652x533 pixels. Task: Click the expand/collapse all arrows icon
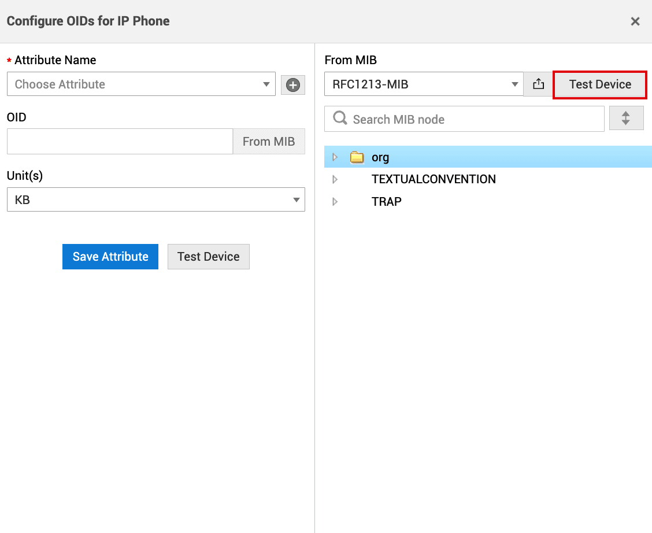coord(626,119)
